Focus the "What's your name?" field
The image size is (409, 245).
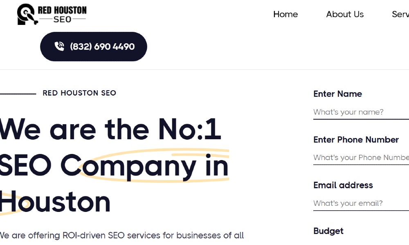point(360,112)
